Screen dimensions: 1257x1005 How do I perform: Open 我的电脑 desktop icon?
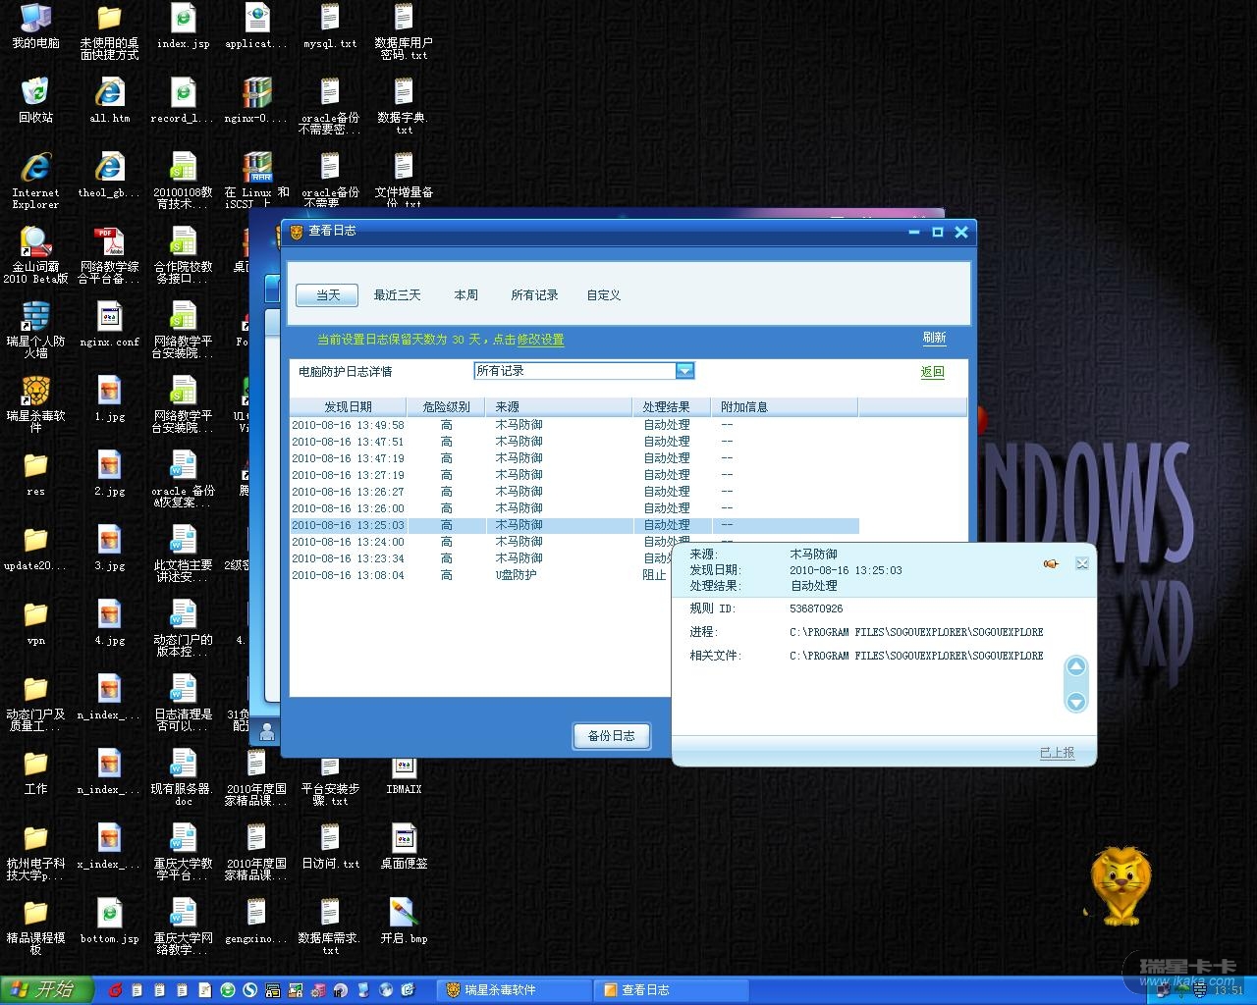36,26
